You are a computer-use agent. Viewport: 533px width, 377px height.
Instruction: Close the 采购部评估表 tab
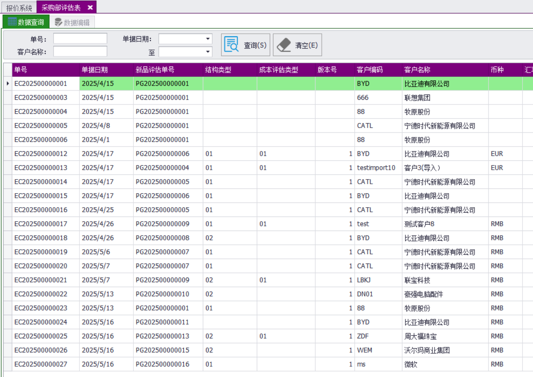point(90,7)
